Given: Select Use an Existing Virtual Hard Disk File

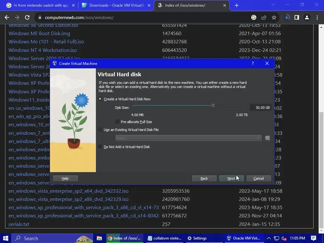Looking at the screenshot, I should [x=100, y=130].
